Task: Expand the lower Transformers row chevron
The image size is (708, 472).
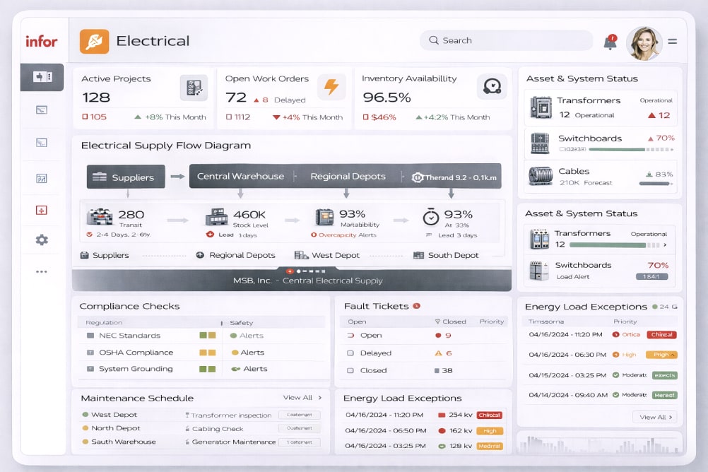Action: click(x=664, y=245)
